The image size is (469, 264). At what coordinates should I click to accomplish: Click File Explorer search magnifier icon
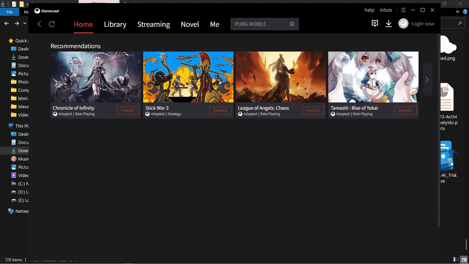coord(460,23)
